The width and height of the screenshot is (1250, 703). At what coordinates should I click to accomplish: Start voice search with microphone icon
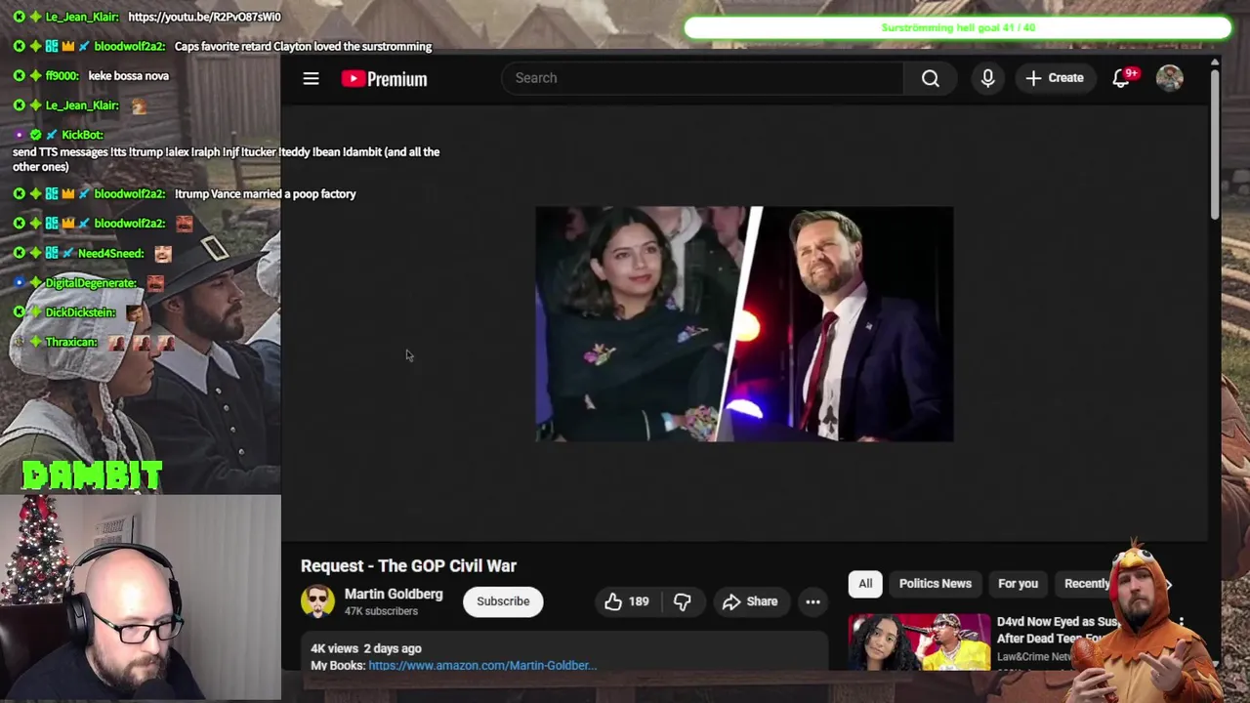click(x=987, y=78)
